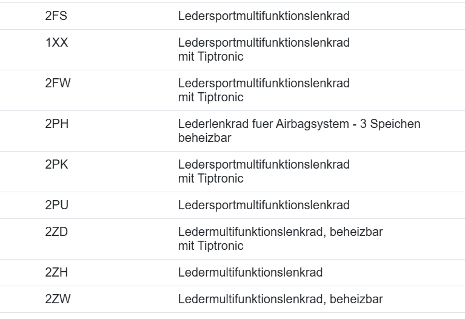465x319 pixels.
Task: Click the Ledersportmultifunktionslenkrad description in the 2PK row
Action: coord(264,165)
